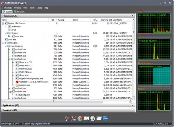Sort by the User Name column header
Viewport: 174px width, 127px height.
[122, 20]
